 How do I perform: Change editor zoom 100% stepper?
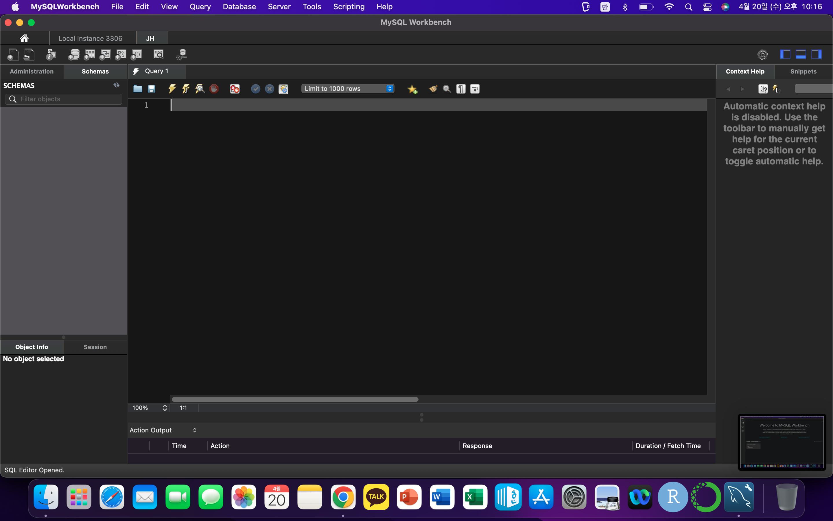165,408
